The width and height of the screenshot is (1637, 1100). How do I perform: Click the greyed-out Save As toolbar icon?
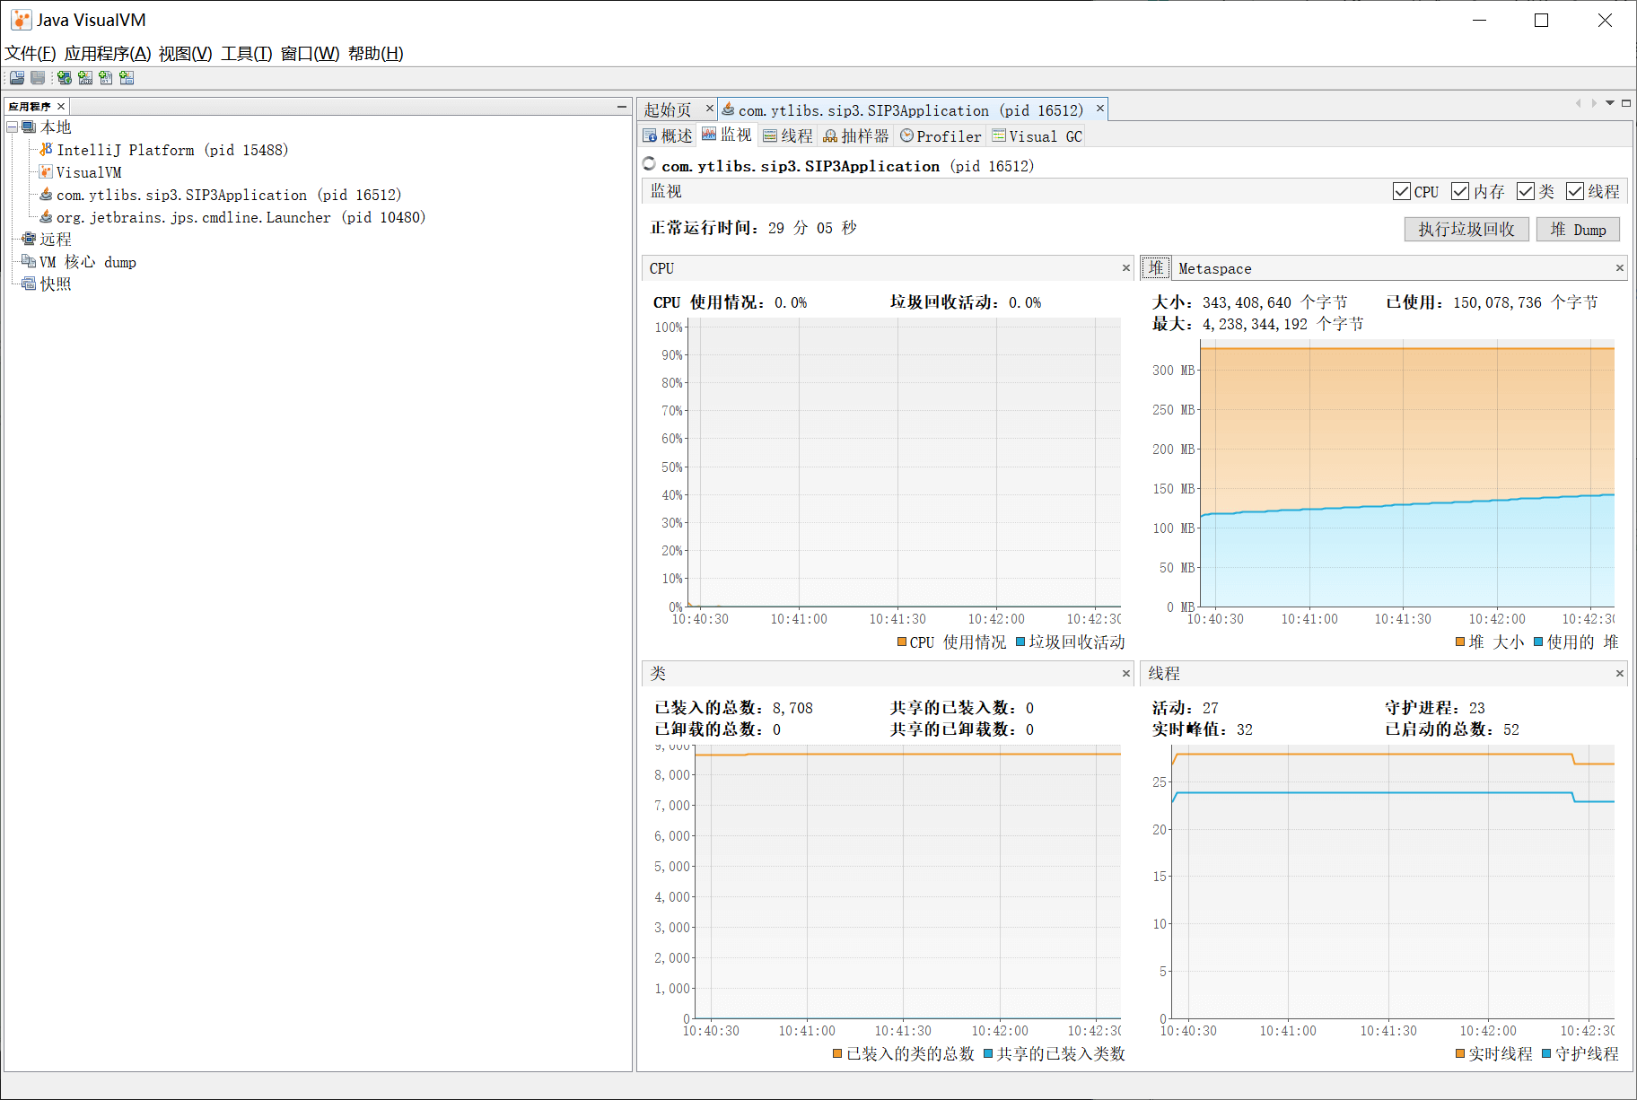(38, 78)
